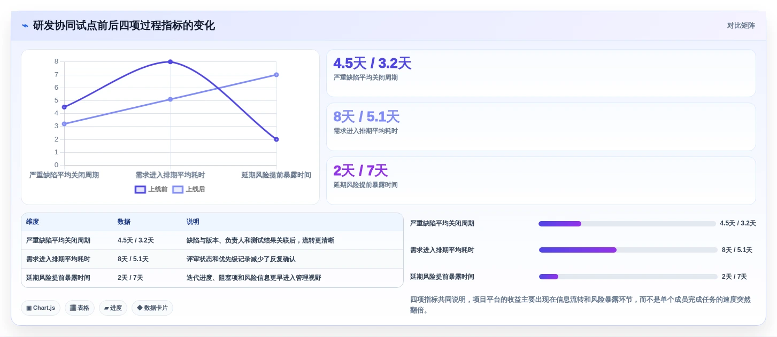The width and height of the screenshot is (777, 337).
Task: Click progress value label 4.5天 / 3.2天
Action: click(738, 224)
